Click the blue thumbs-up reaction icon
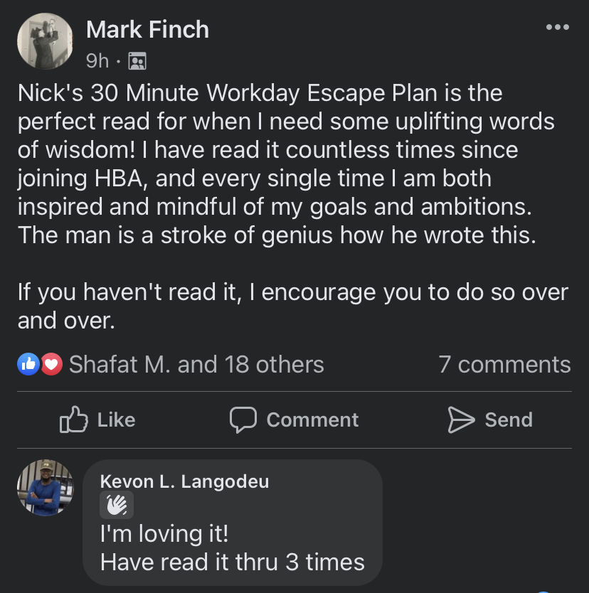Viewport: 589px width, 593px height. point(28,365)
